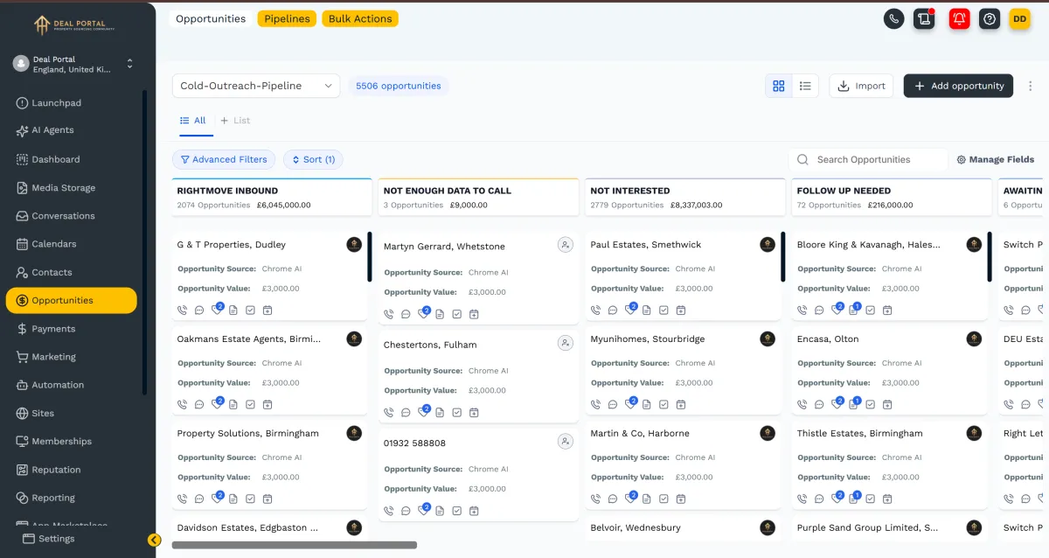Open chat icon on G & T Properties card
This screenshot has width=1049, height=558.
tap(199, 310)
